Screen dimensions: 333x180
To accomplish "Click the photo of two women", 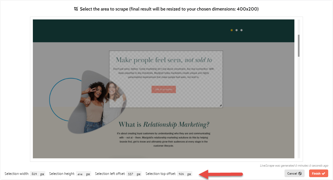I will click(96, 102).
